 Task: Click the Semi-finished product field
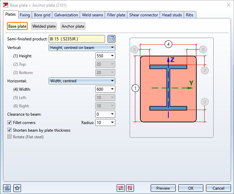click(77, 39)
